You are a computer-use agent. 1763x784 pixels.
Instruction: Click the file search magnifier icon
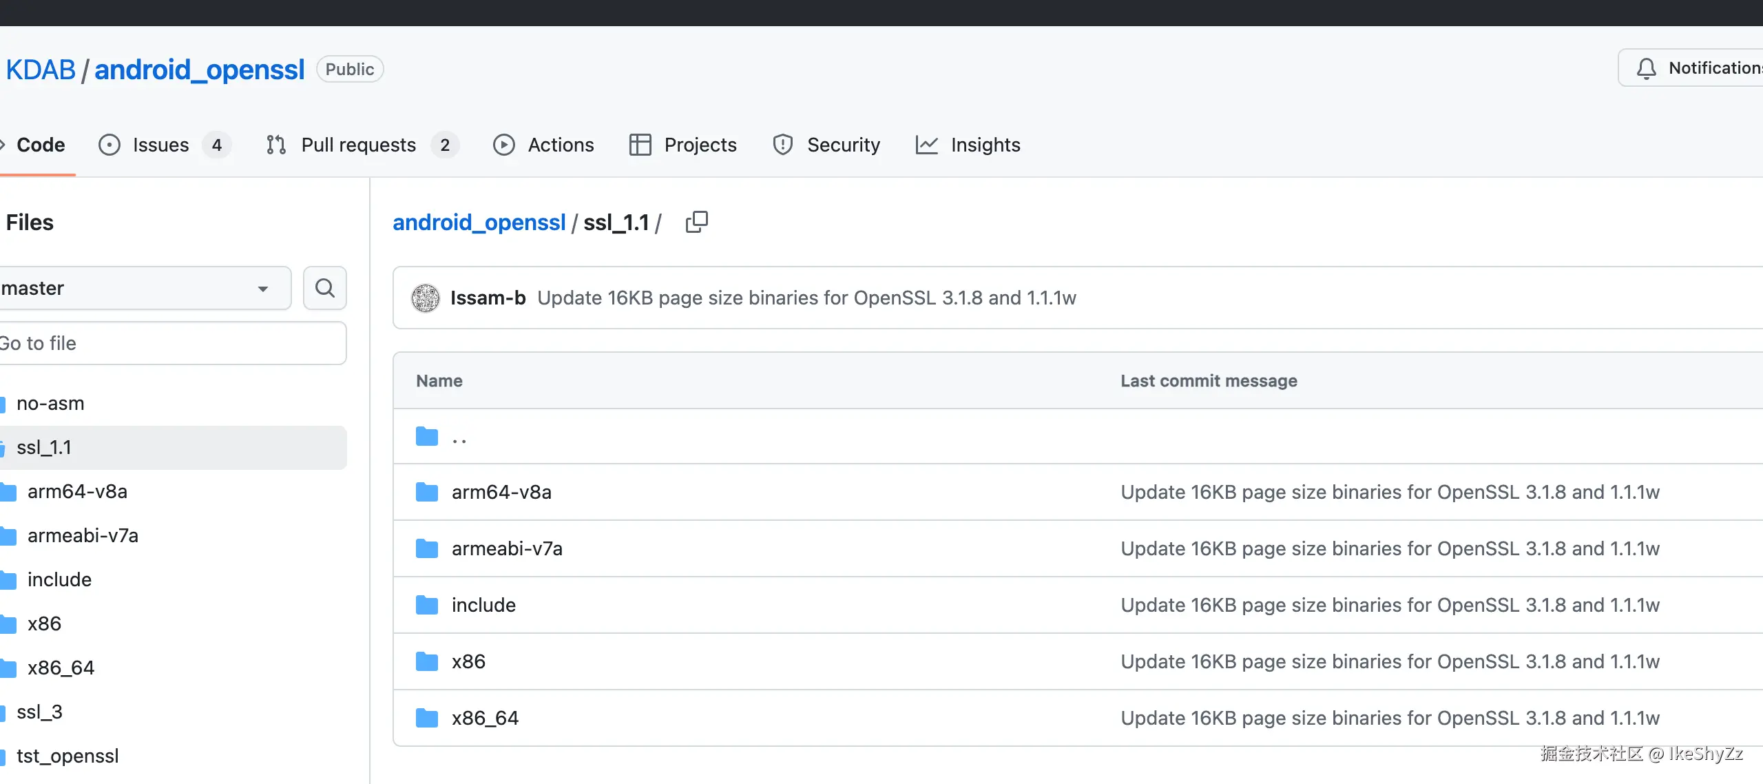tap(324, 288)
